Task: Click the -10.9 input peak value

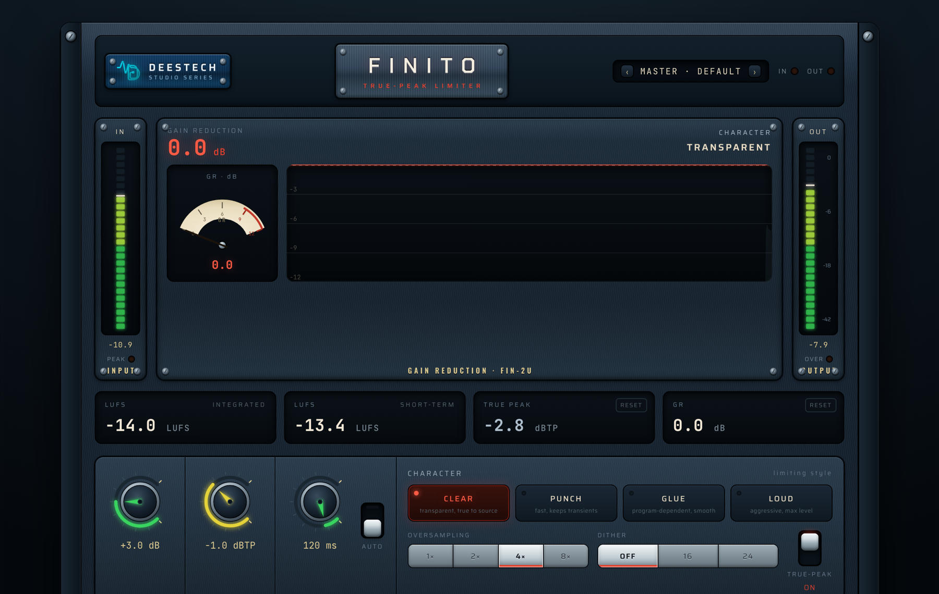Action: 121,345
